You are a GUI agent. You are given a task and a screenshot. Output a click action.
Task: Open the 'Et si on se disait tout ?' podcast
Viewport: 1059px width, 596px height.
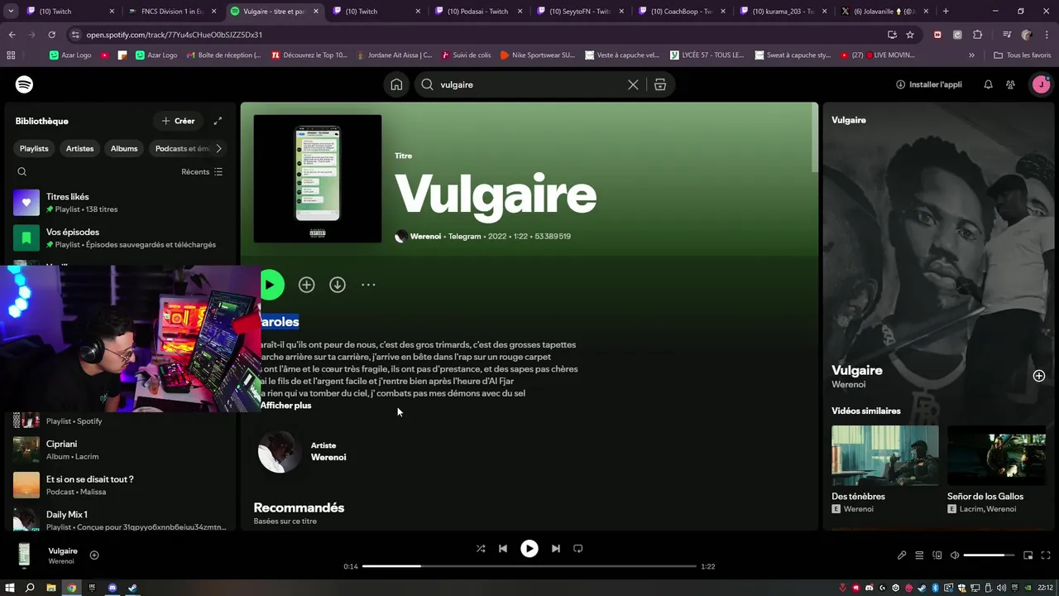tap(120, 485)
